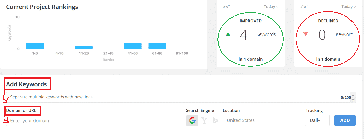Image resolution: width=364 pixels, height=139 pixels.
Task: Click the Domain or URL label
Action: [x=21, y=110]
